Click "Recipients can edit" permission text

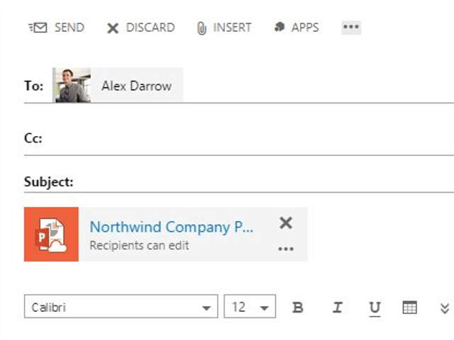pos(139,246)
